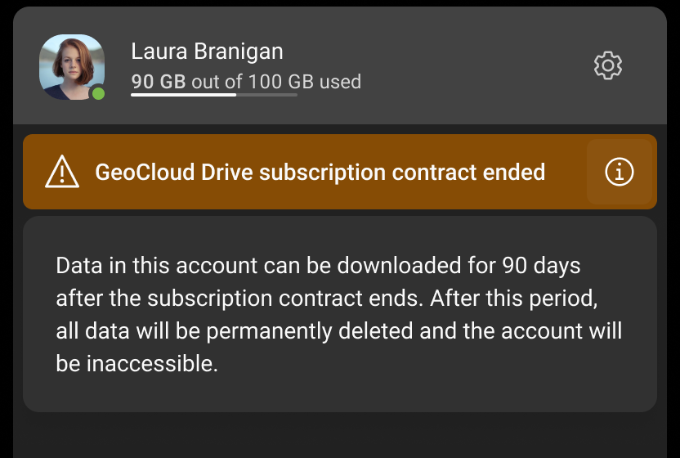680x458 pixels.
Task: Click the "be inaccessible." last line of notice
Action: 136,364
